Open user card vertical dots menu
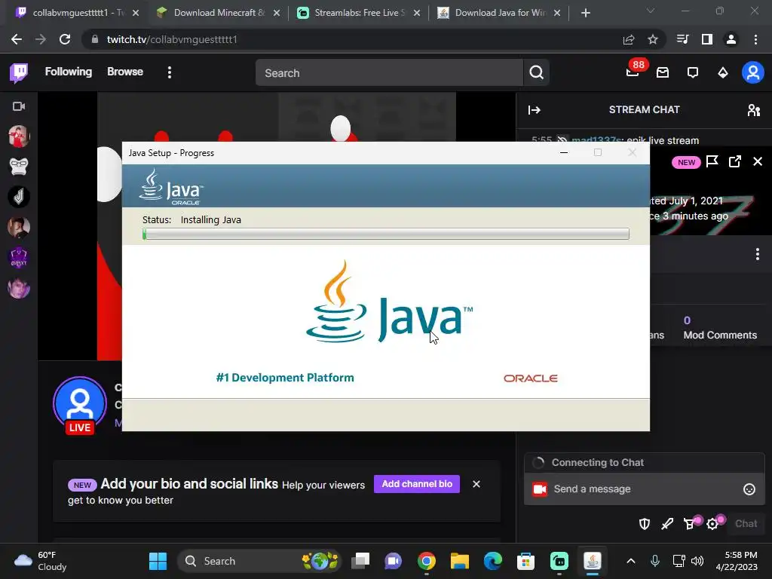Screen dimensions: 772x579 coord(757,254)
